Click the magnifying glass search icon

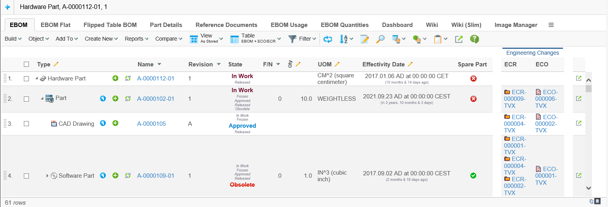coord(380,39)
